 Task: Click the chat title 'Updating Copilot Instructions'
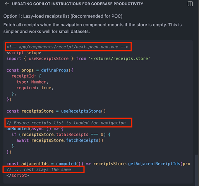coord(77,4)
